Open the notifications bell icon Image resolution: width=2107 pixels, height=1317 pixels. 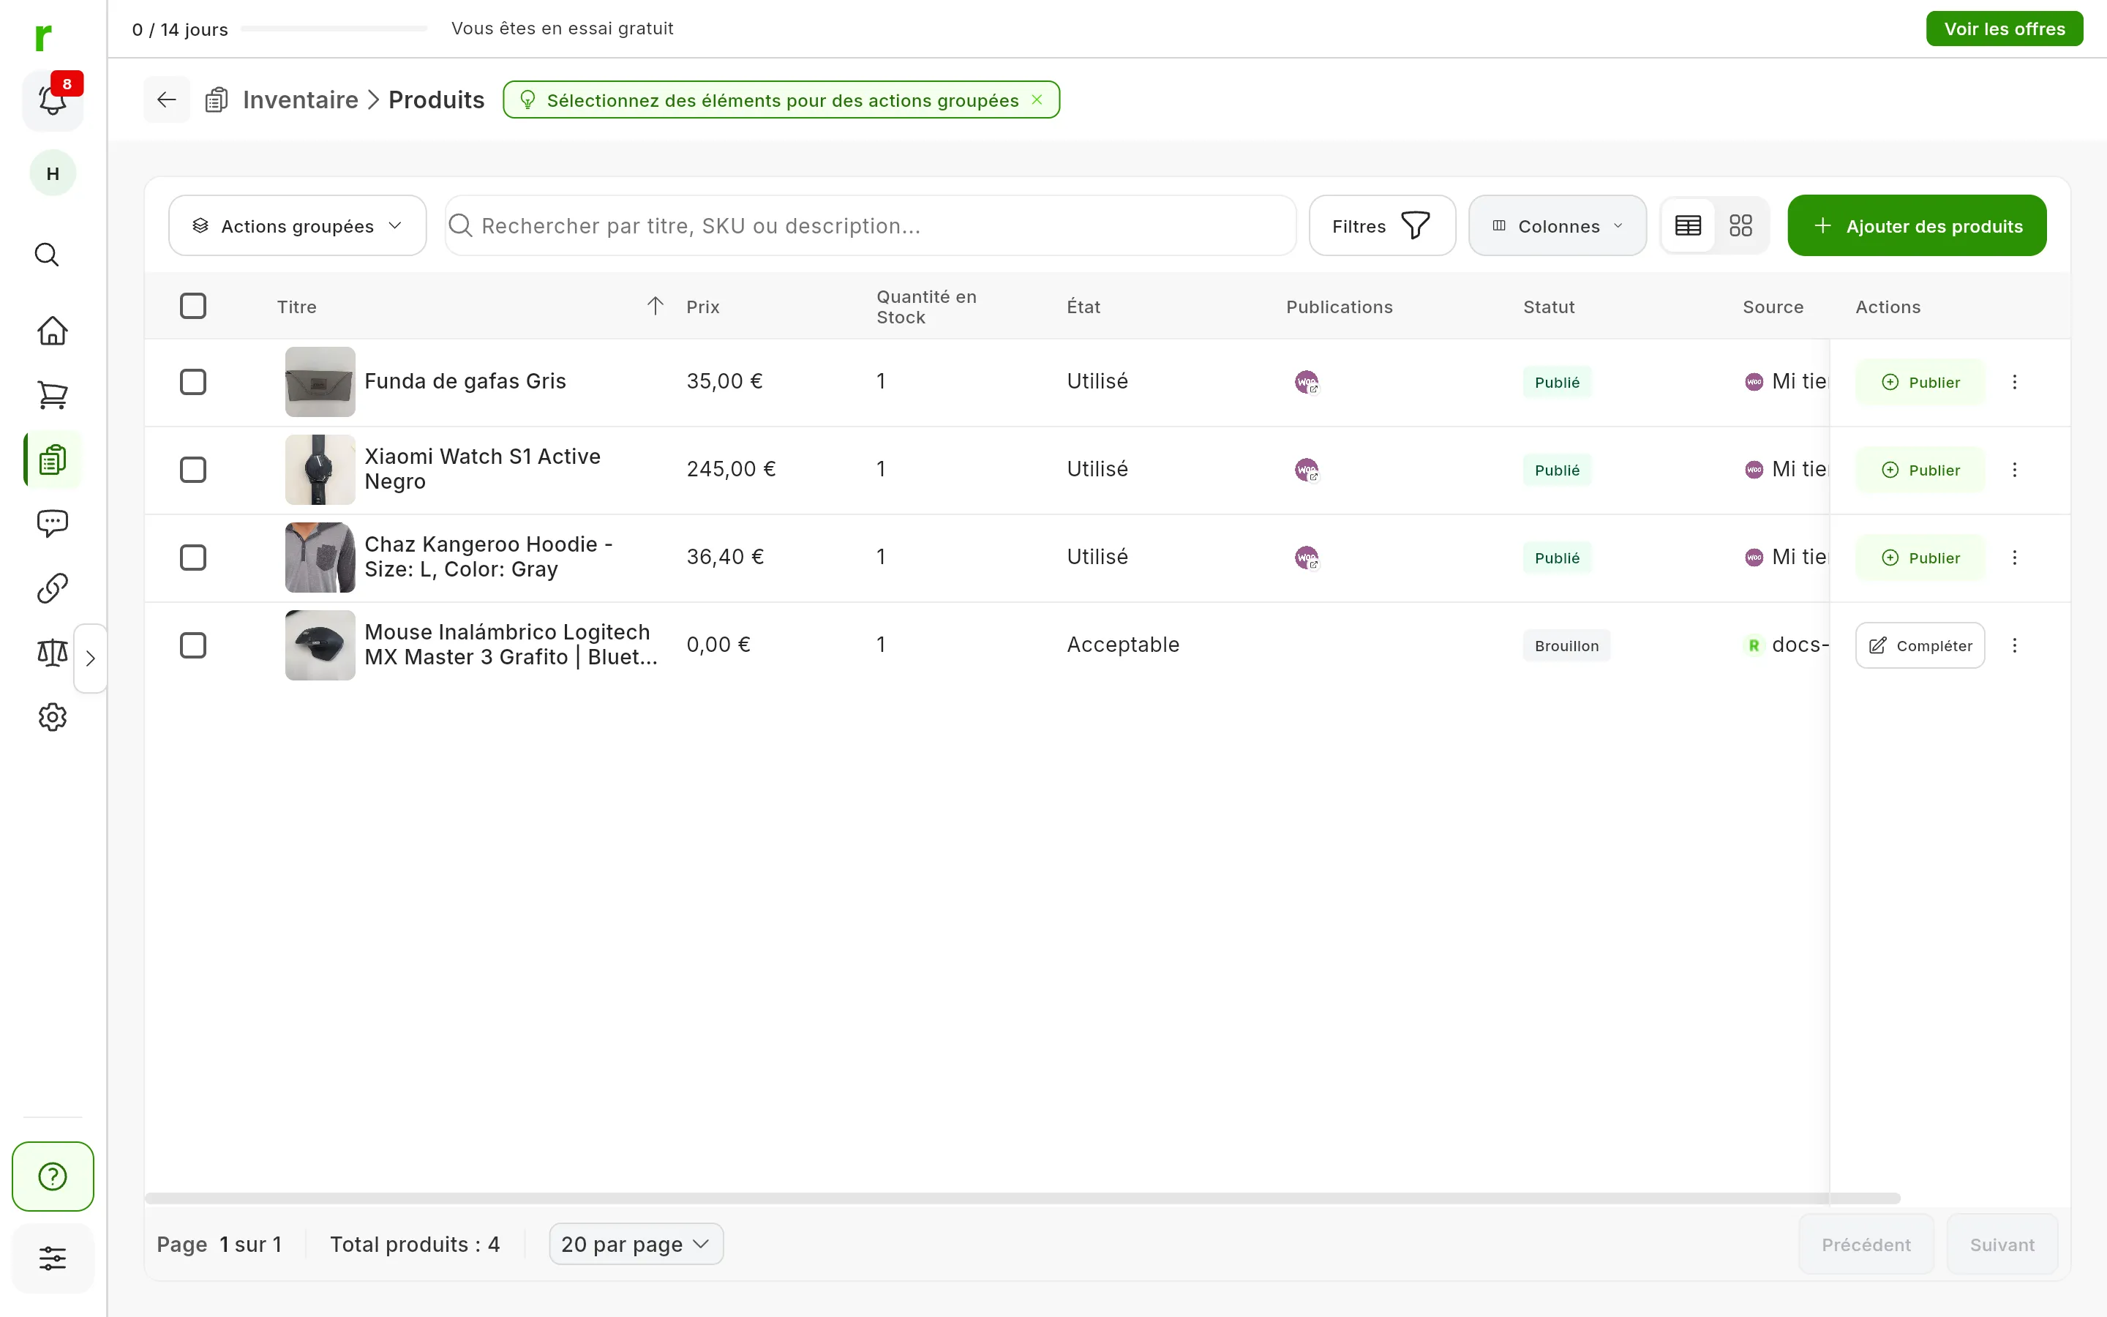[52, 100]
